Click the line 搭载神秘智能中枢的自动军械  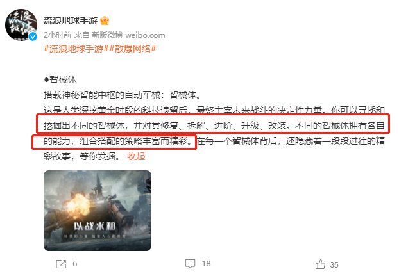123,95
